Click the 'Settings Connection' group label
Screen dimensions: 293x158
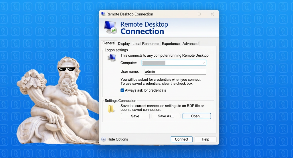pos(120,100)
